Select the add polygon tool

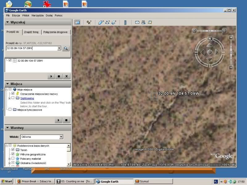pyautogui.click(x=101, y=22)
